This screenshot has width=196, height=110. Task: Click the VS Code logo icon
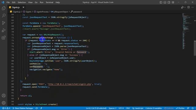click(3, 2)
